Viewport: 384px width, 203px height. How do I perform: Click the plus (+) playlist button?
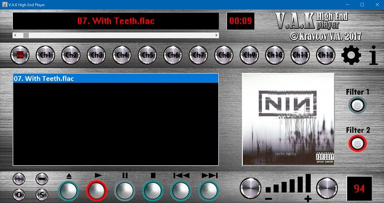point(19,179)
